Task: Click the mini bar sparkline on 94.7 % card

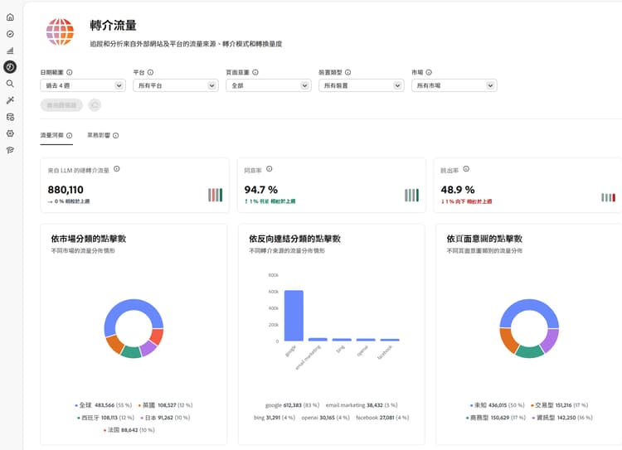Action: (x=411, y=195)
